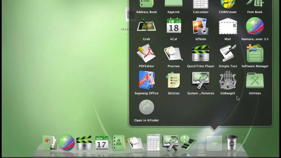Launch UnBangUI application
This screenshot has width=281, height=158.
pyautogui.click(x=228, y=80)
